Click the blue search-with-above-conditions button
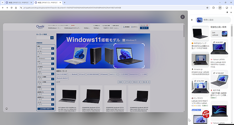Image resolution: width=234 pixels, height=125 pixels. 46,109
